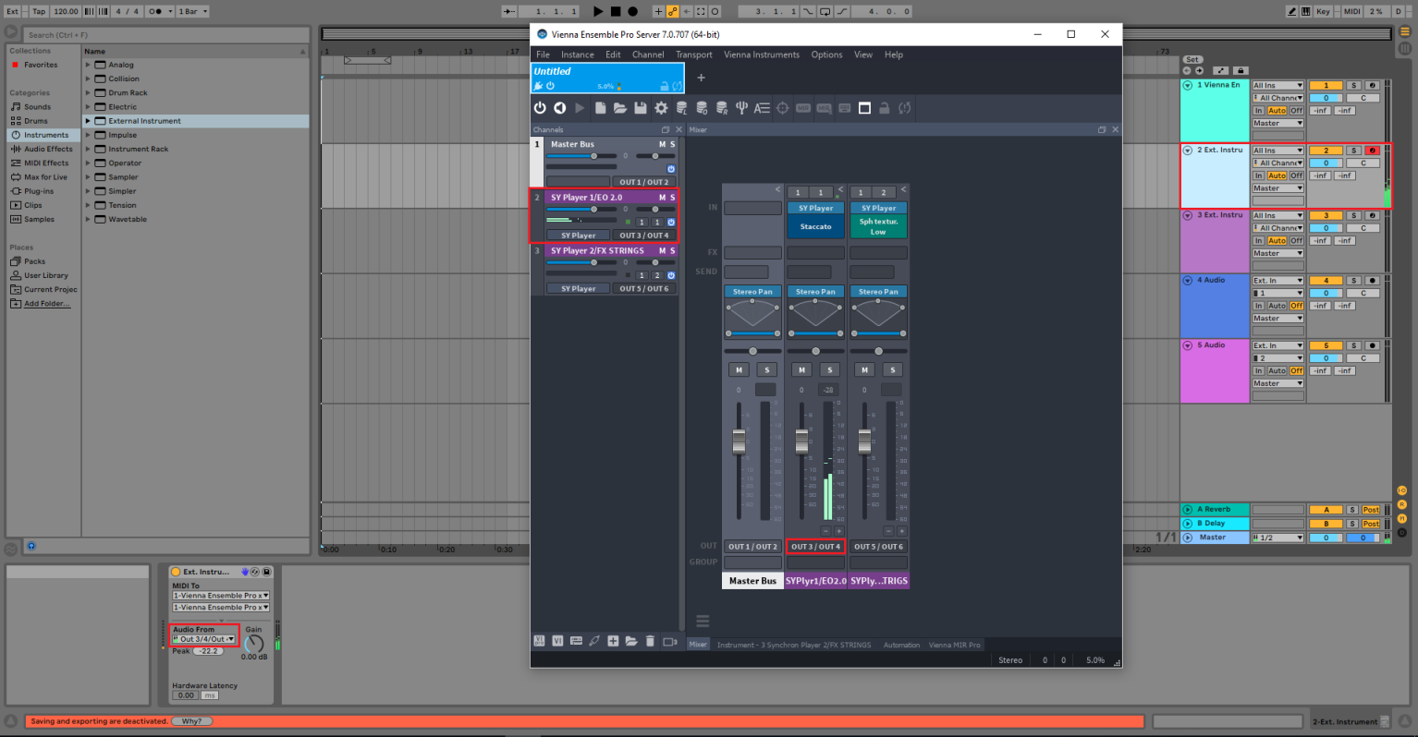Click SYPlyr1/EO2.0 mixer fader handle
Viewport: 1418px width, 737px height.
(x=801, y=441)
